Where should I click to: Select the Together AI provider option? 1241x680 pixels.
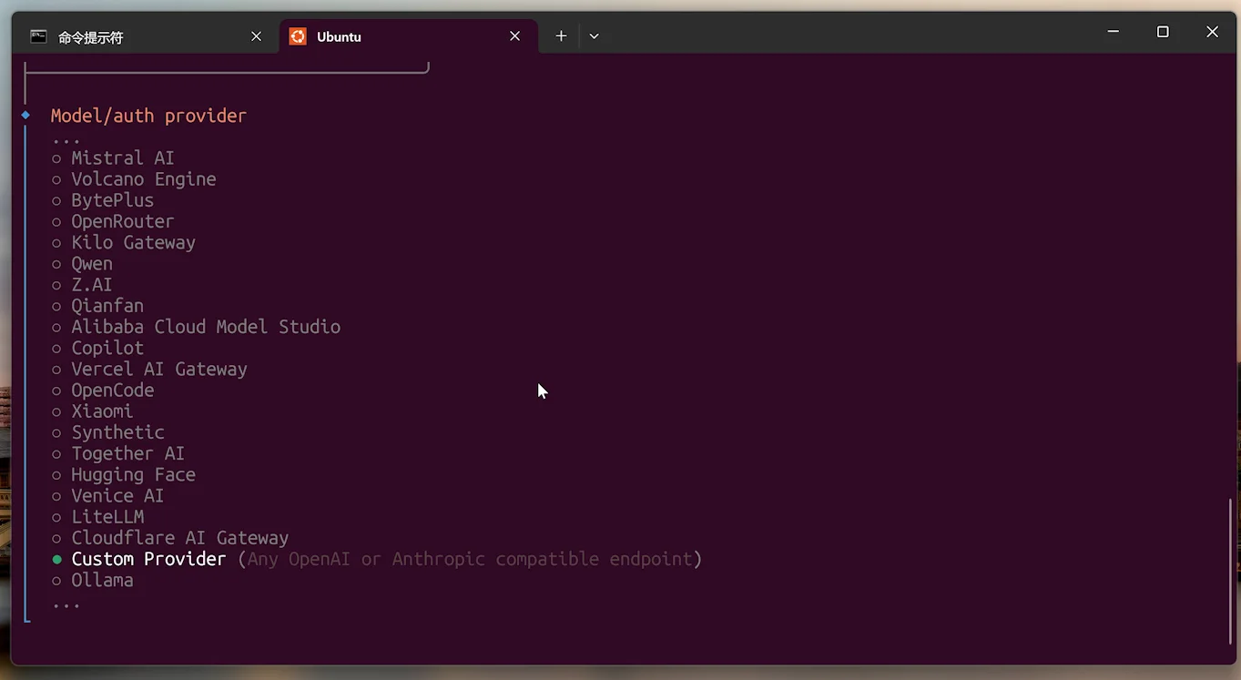click(118, 453)
